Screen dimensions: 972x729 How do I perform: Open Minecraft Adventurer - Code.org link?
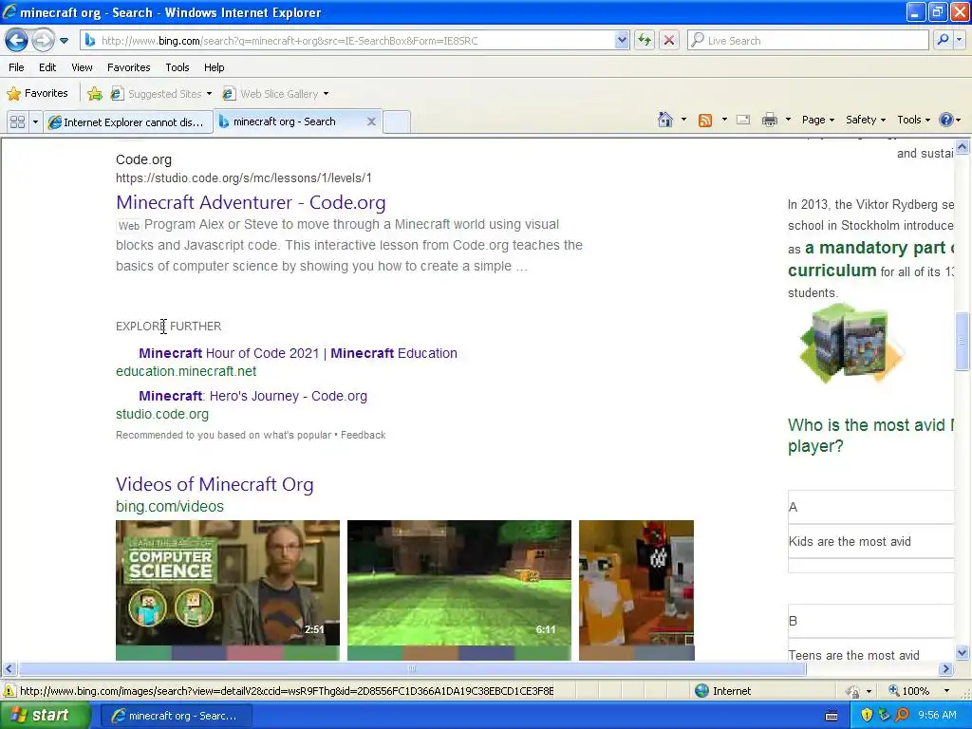coord(251,202)
